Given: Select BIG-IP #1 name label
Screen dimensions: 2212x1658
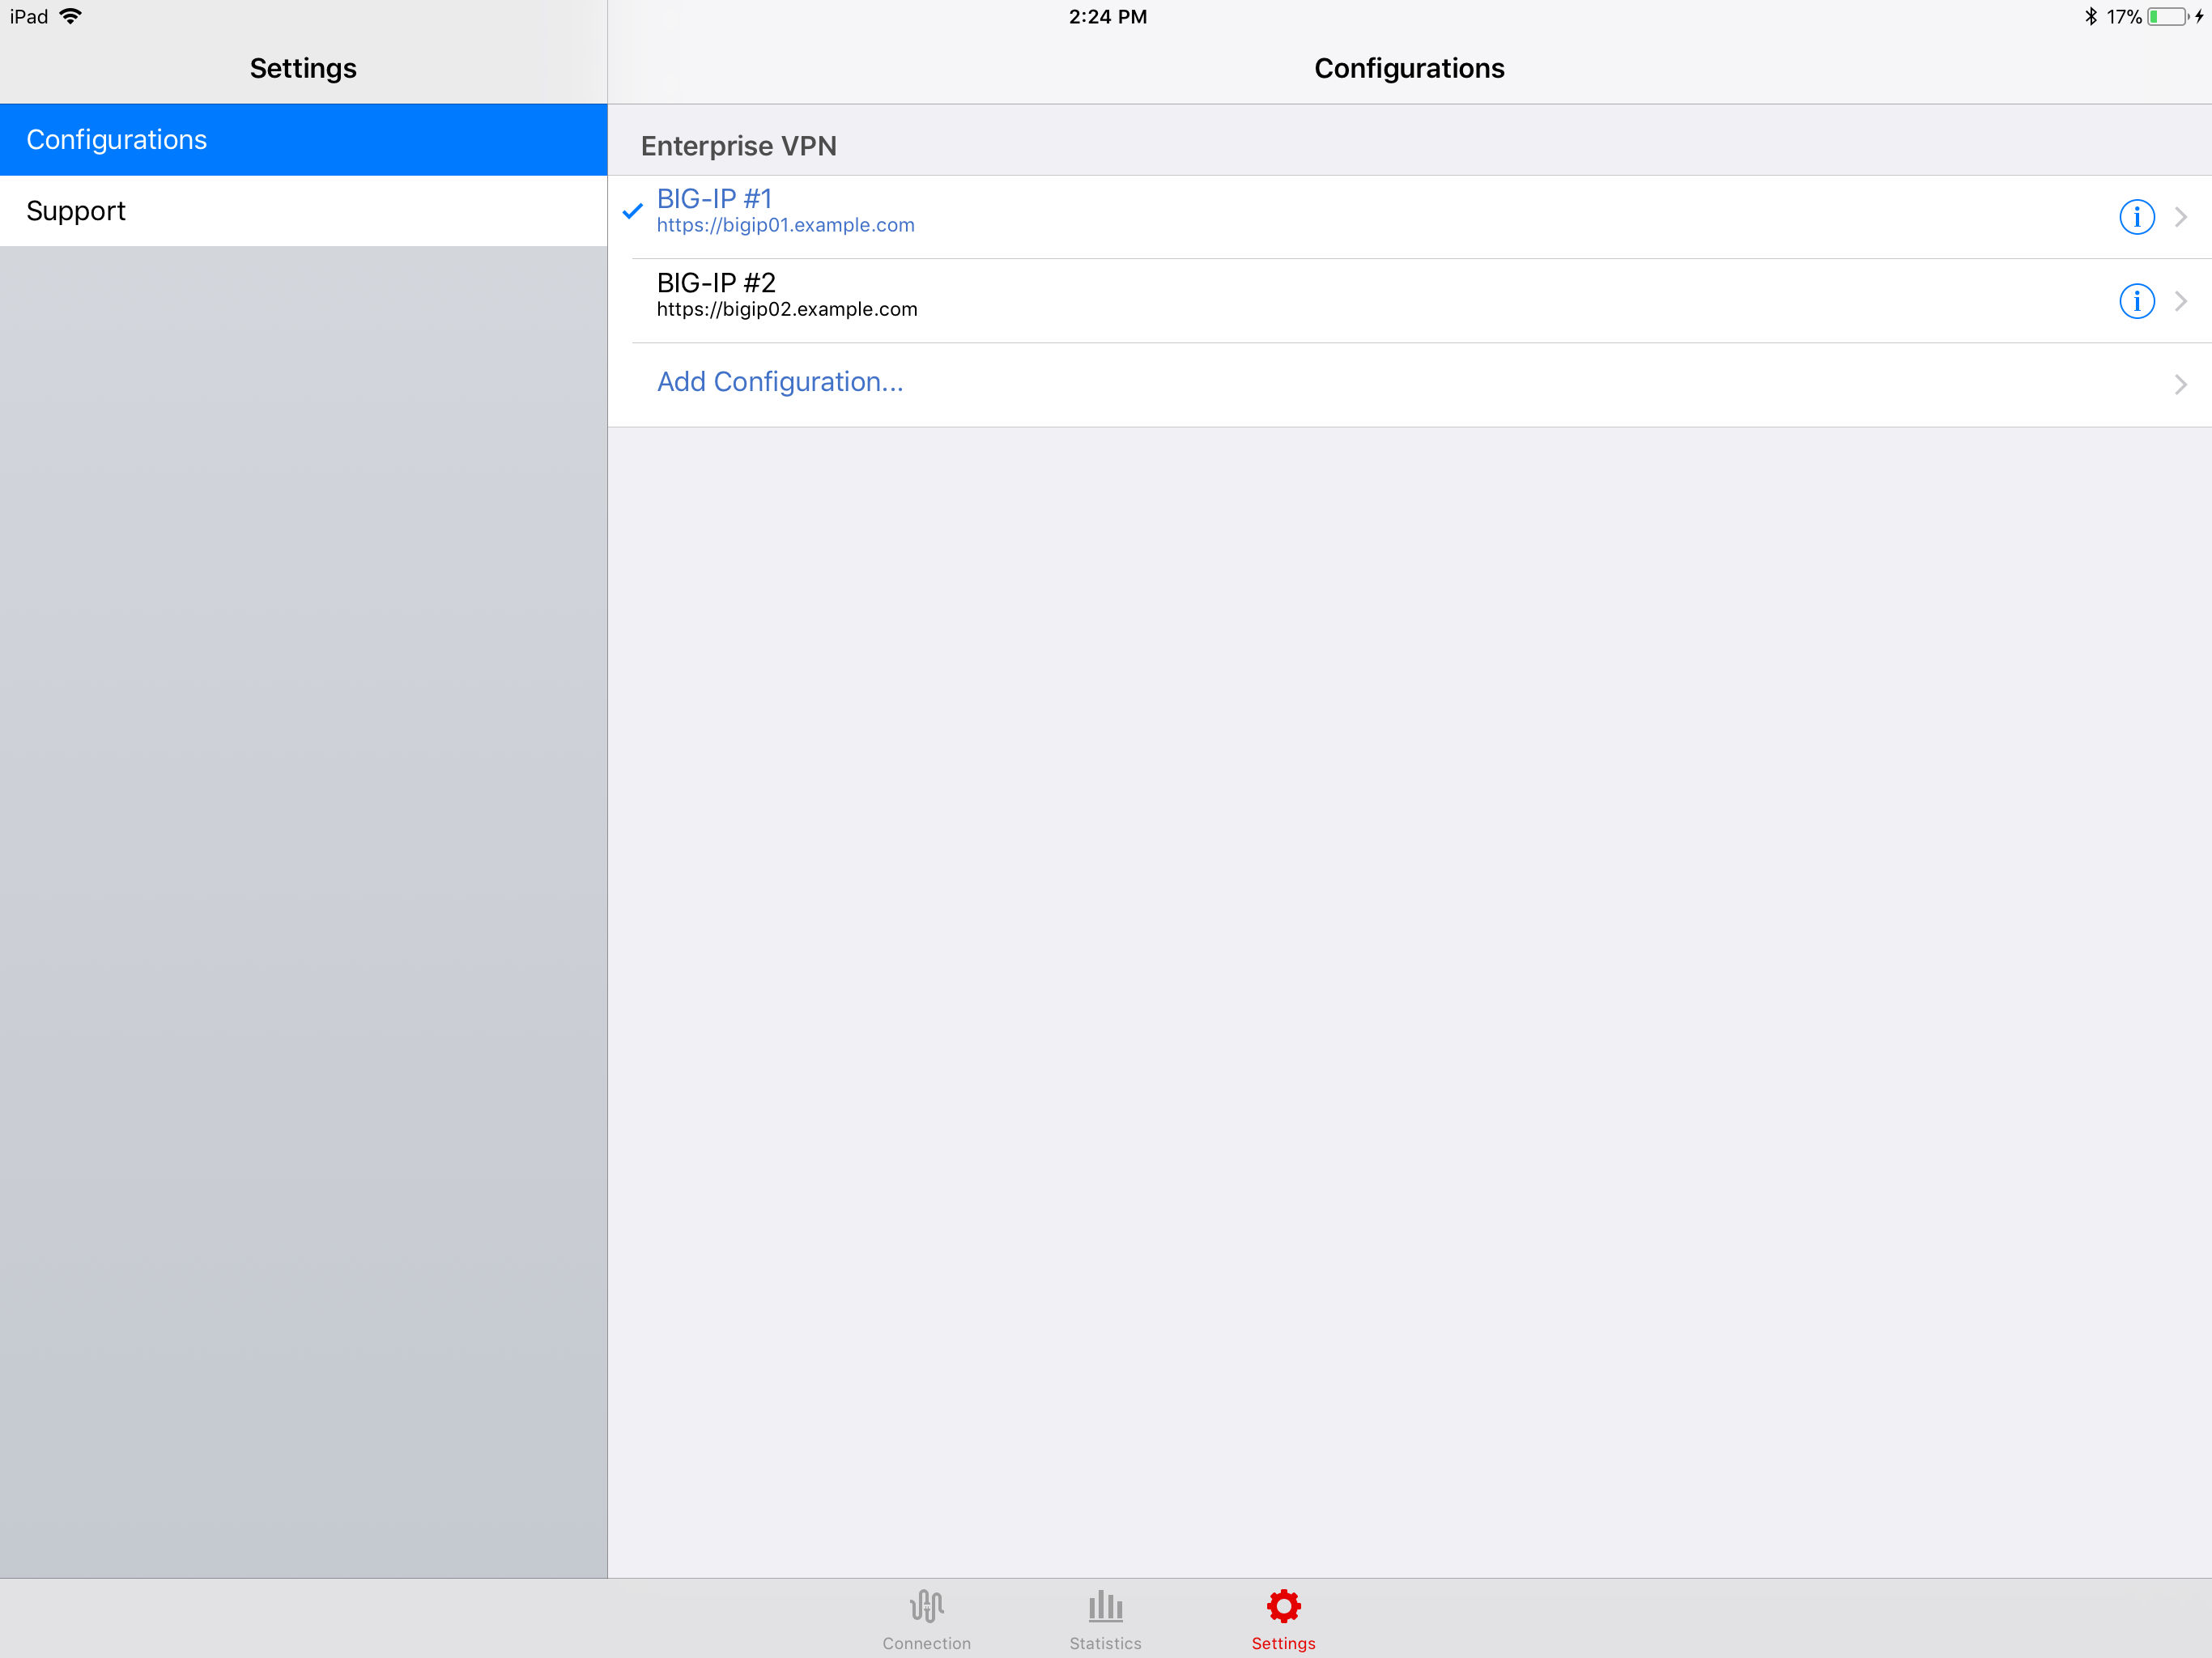Looking at the screenshot, I should 714,199.
